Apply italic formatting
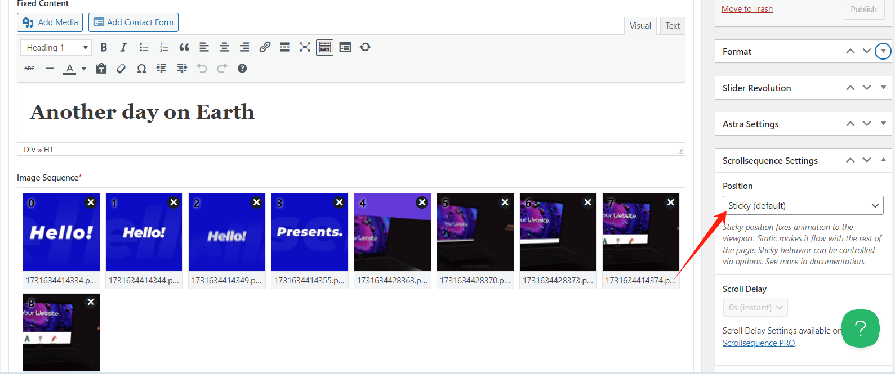895x374 pixels. (x=123, y=47)
